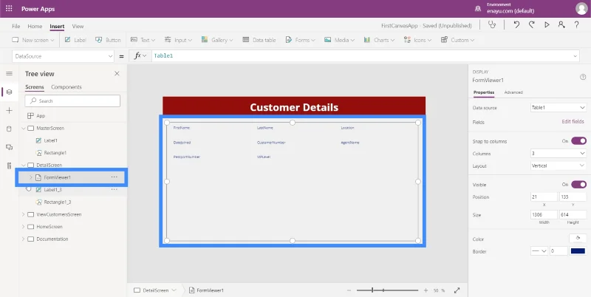Screen dimensions: 591x297
Task: Expand the Documentation tree node
Action: coord(24,239)
